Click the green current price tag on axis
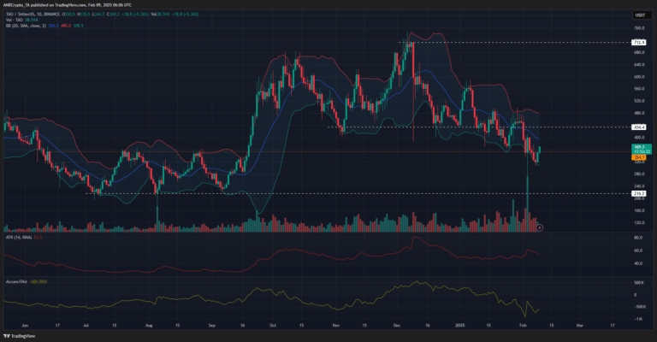The height and width of the screenshot is (342, 657). (638, 148)
